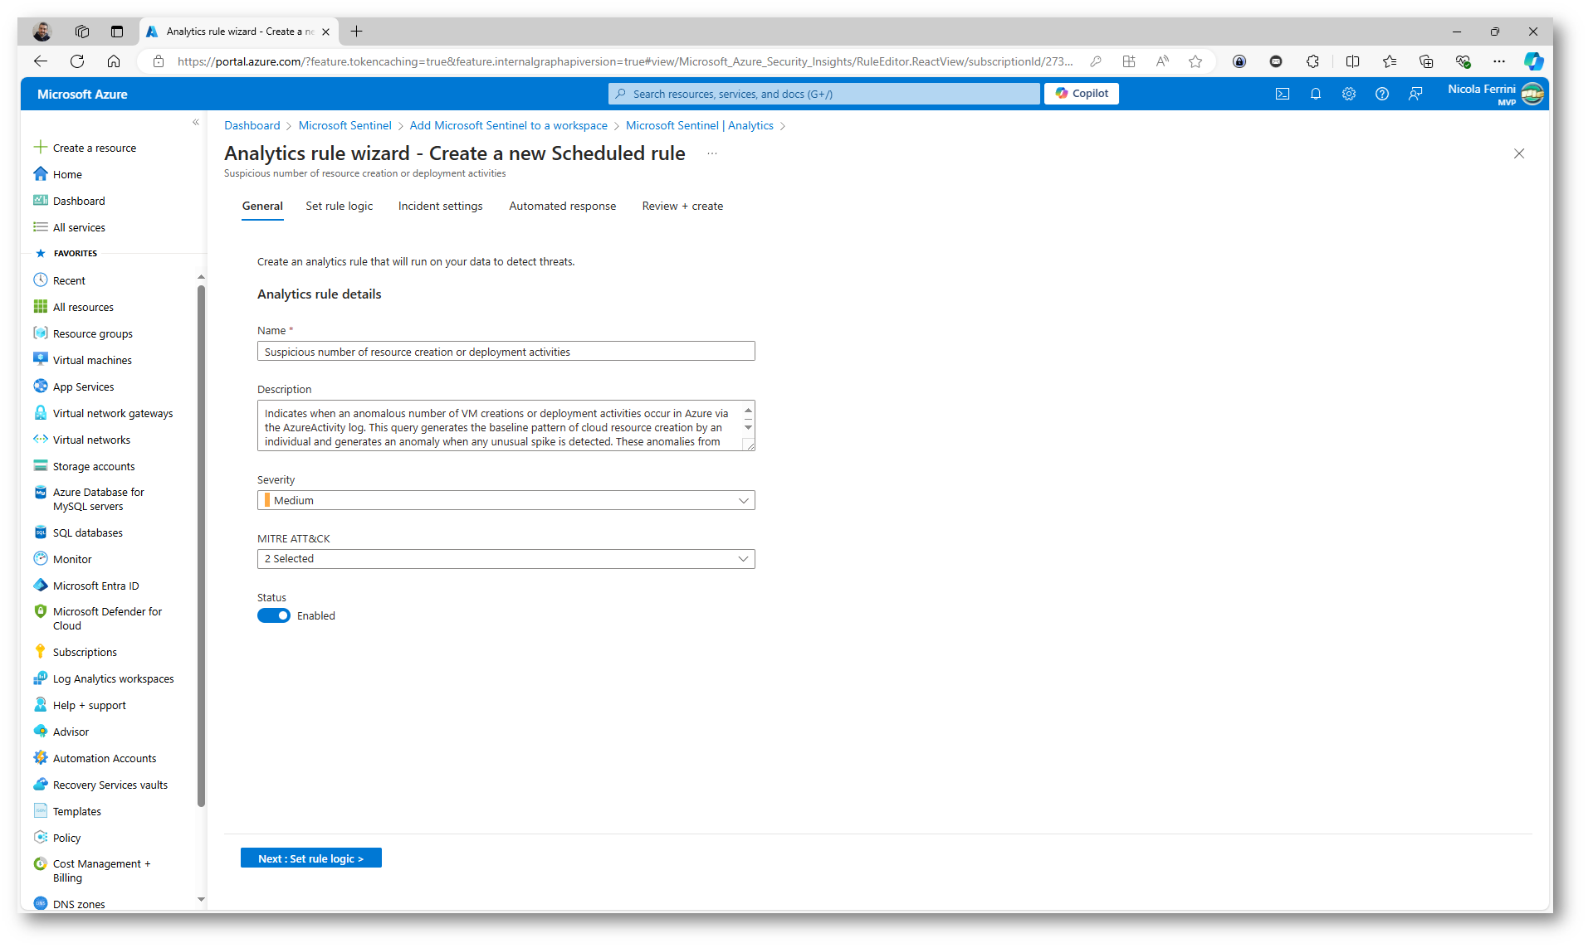Open Cloud Shell from the Azure header

tap(1283, 94)
